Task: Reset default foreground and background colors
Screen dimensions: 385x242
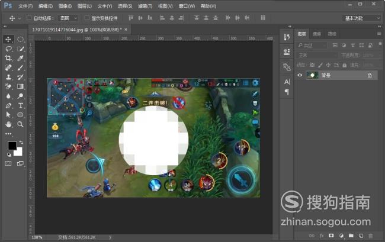Action: click(9, 154)
